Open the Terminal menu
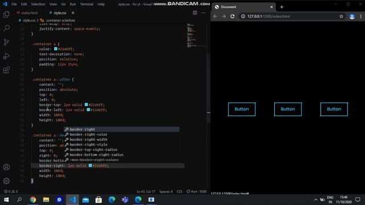This screenshot has height=205, width=365. (x=87, y=4)
